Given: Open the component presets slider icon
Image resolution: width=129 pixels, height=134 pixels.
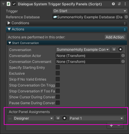Looking at the screenshot, I should [119, 4].
